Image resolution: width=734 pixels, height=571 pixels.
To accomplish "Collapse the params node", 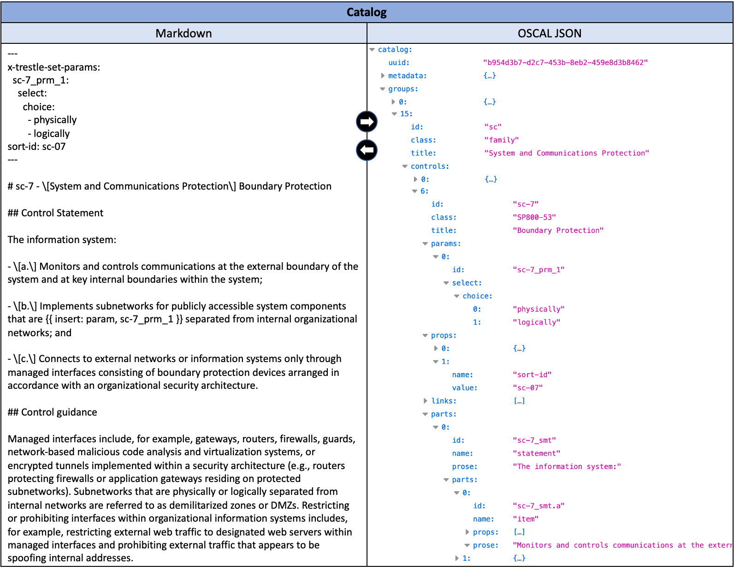I will pos(425,244).
